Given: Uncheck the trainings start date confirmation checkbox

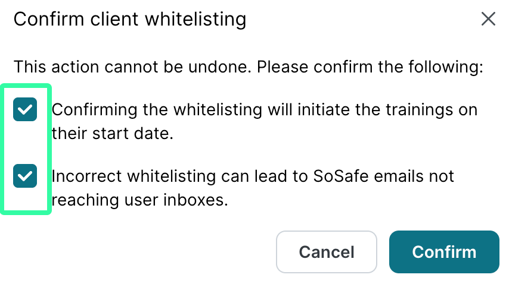Looking at the screenshot, I should pyautogui.click(x=25, y=109).
